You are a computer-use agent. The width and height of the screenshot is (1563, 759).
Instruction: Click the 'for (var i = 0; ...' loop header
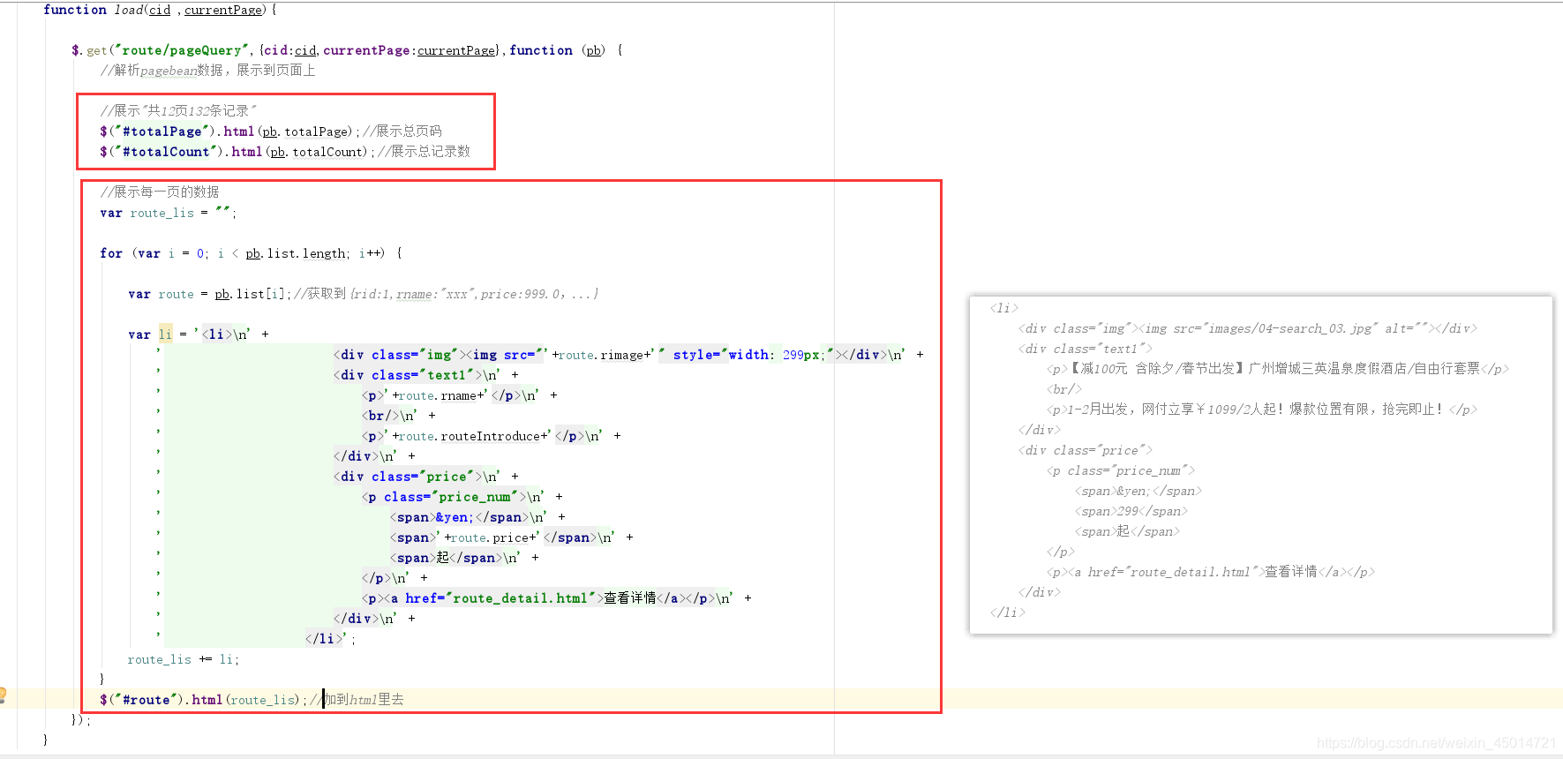point(251,253)
